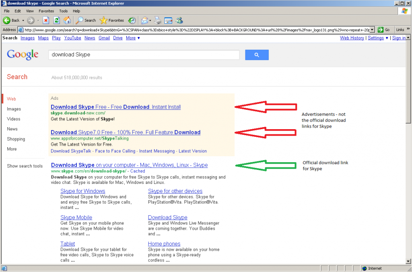Image resolution: width=412 pixels, height=272 pixels.
Task: Open the Favorites menu in menu bar
Action: click(x=46, y=11)
